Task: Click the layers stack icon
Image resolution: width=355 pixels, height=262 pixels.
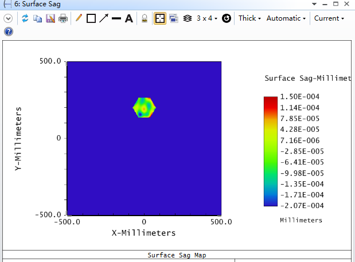Action: 187,18
